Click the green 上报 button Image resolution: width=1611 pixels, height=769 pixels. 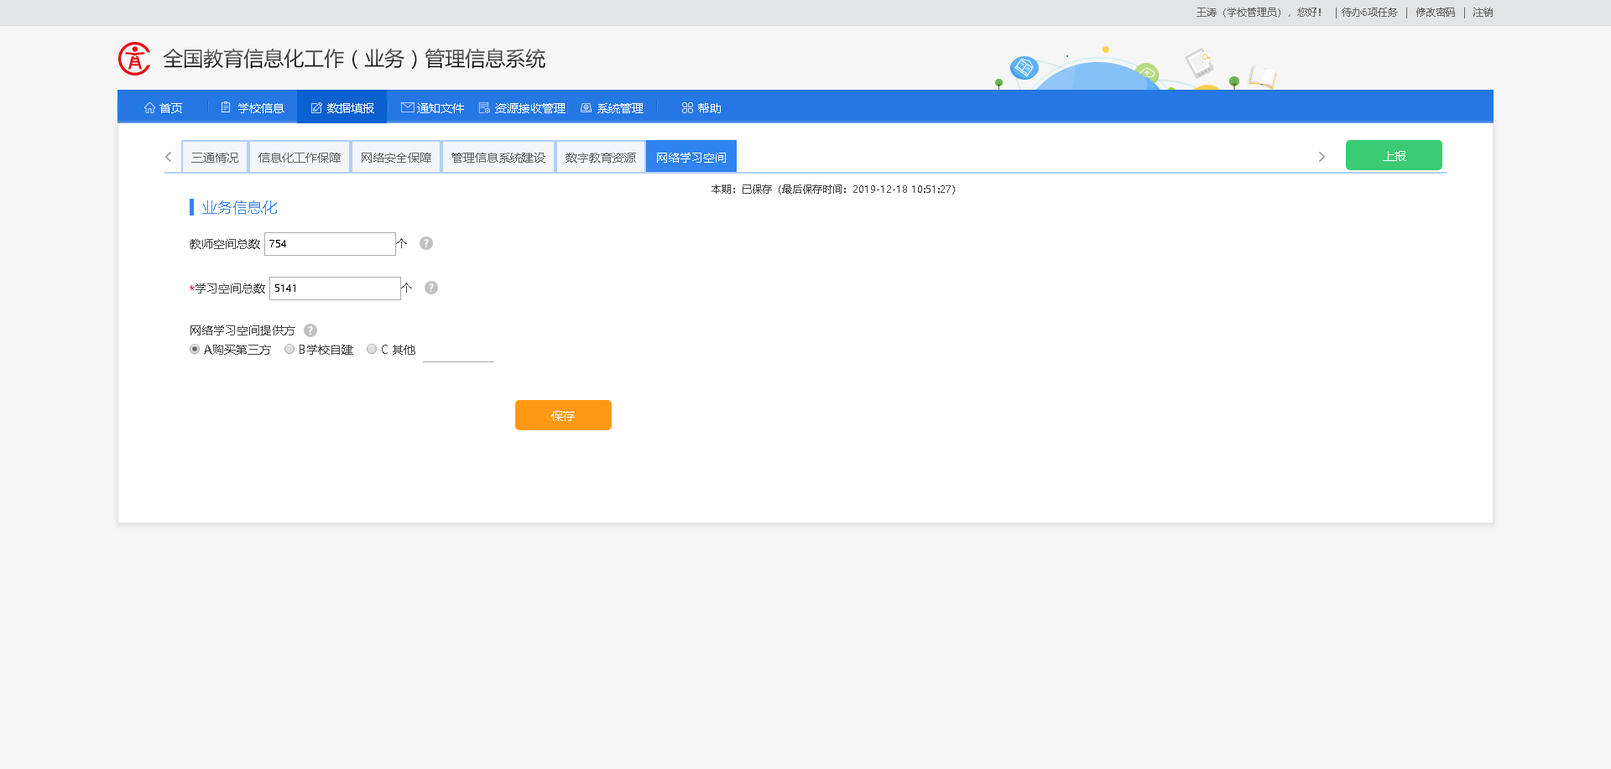click(x=1394, y=155)
